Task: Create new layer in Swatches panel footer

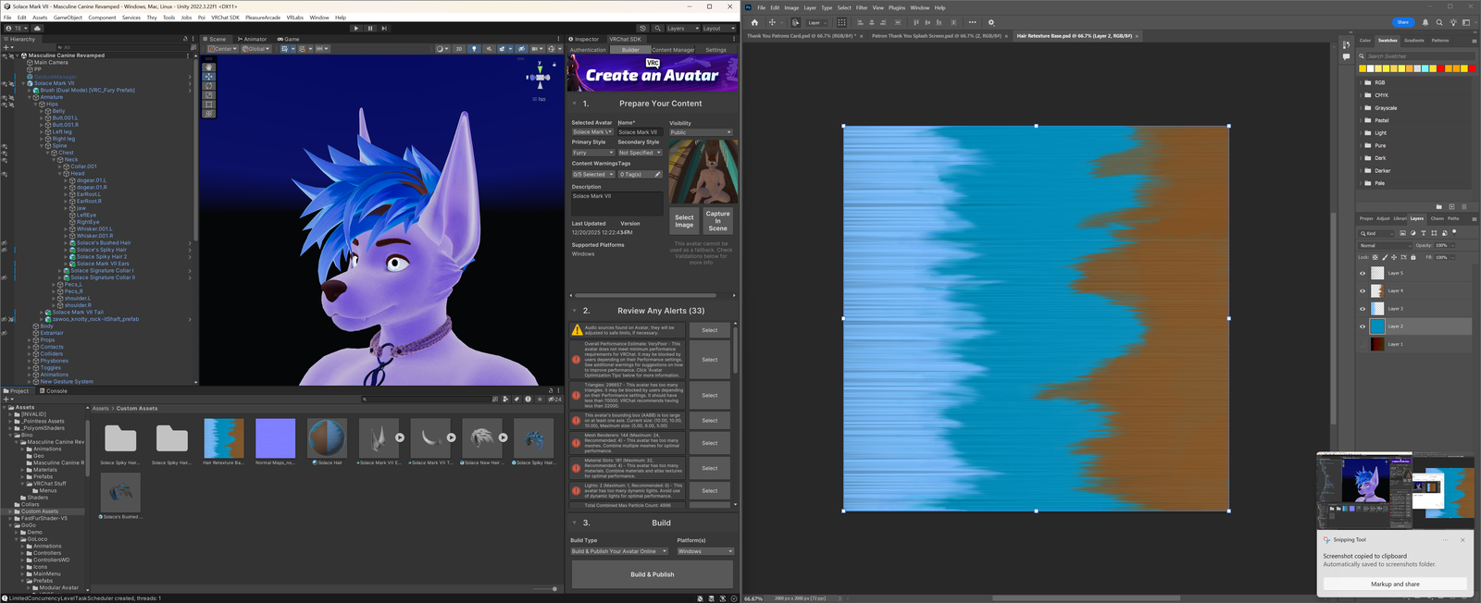Action: 1451,206
